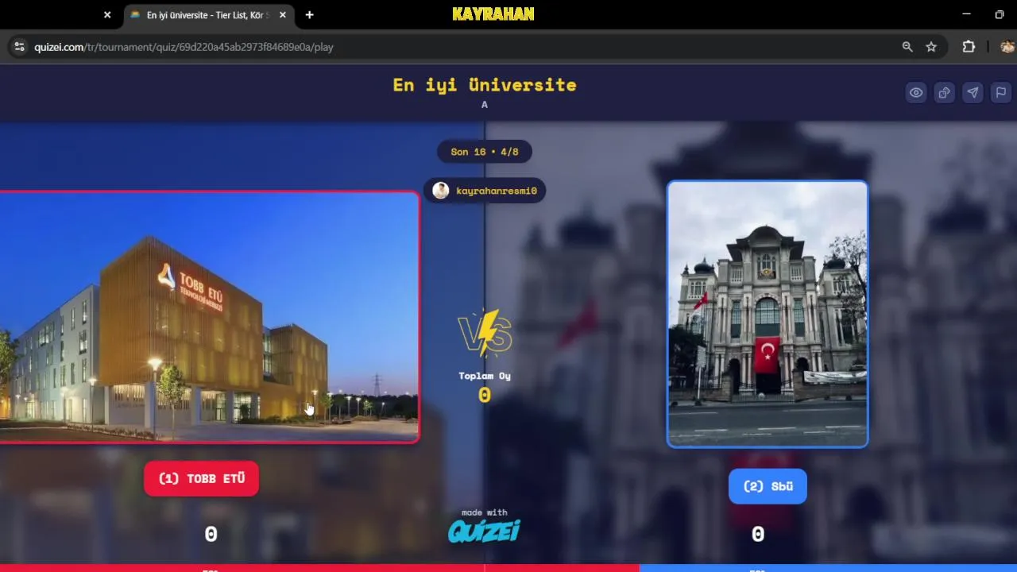The height and width of the screenshot is (572, 1017).
Task: Click the flag report icon
Action: [x=1000, y=93]
